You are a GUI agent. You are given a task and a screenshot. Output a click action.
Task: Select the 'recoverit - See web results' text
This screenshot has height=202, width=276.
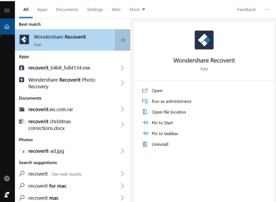(55, 174)
